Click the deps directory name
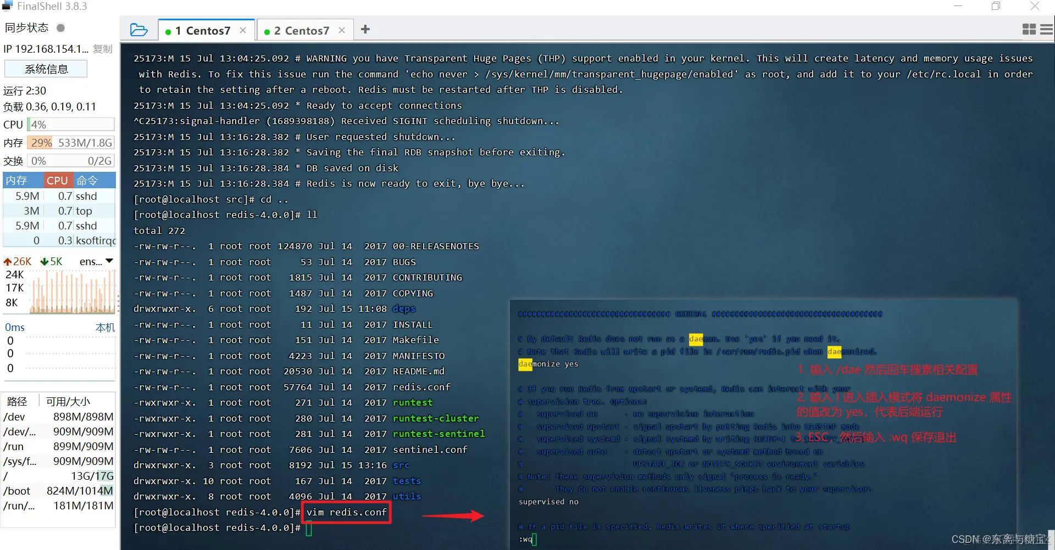The image size is (1055, 550). click(404, 308)
